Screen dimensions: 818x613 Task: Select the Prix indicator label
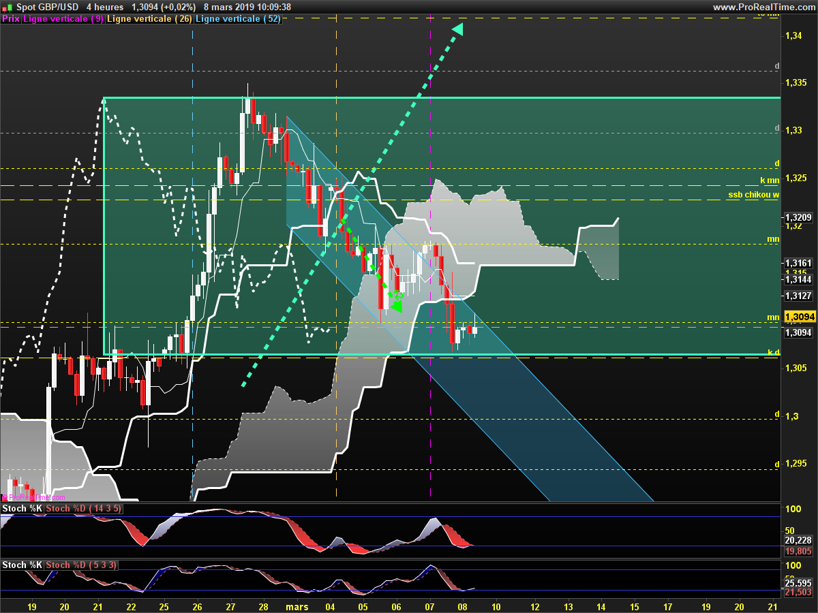pos(11,19)
